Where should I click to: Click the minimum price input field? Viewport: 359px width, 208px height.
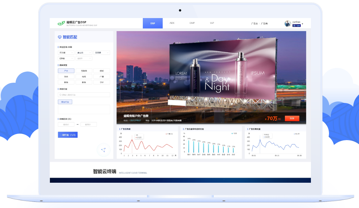(66, 124)
